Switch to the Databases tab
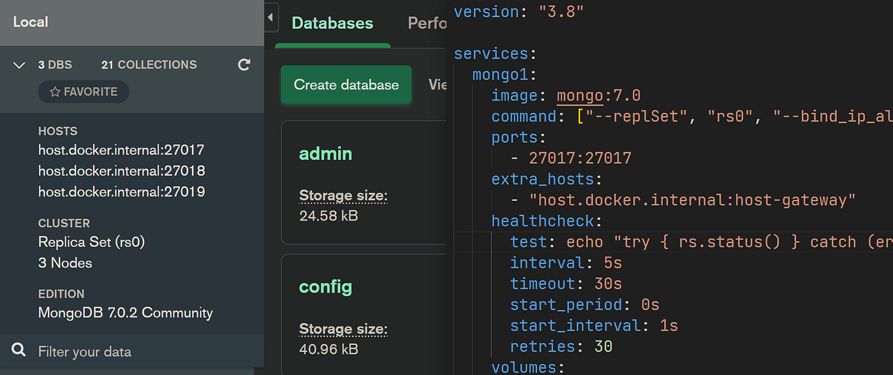 point(332,23)
